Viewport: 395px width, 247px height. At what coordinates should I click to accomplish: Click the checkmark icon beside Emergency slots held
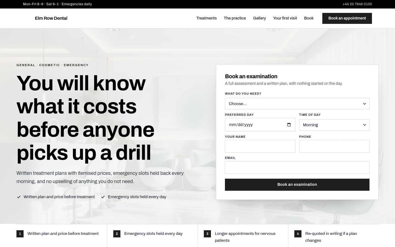click(103, 197)
